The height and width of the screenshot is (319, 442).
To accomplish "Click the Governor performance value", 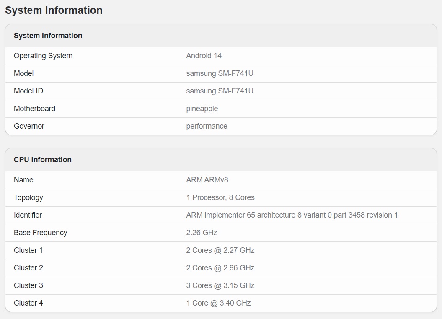I will coord(207,126).
